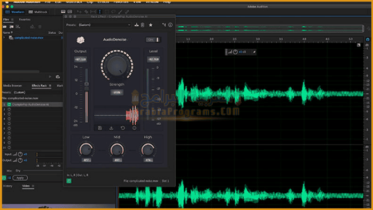Click the Import File icon in Files panel

11,27
